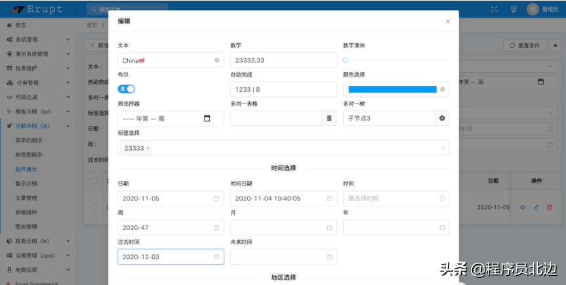The image size is (566, 285).
Task: Click the search menu box
Action: click(x=127, y=9)
